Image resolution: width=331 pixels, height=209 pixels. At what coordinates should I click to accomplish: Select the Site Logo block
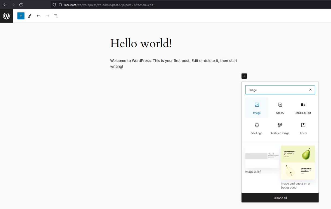pyautogui.click(x=257, y=128)
